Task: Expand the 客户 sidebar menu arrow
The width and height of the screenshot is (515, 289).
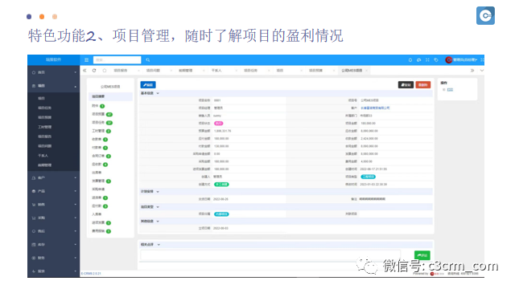Action: (x=75, y=178)
